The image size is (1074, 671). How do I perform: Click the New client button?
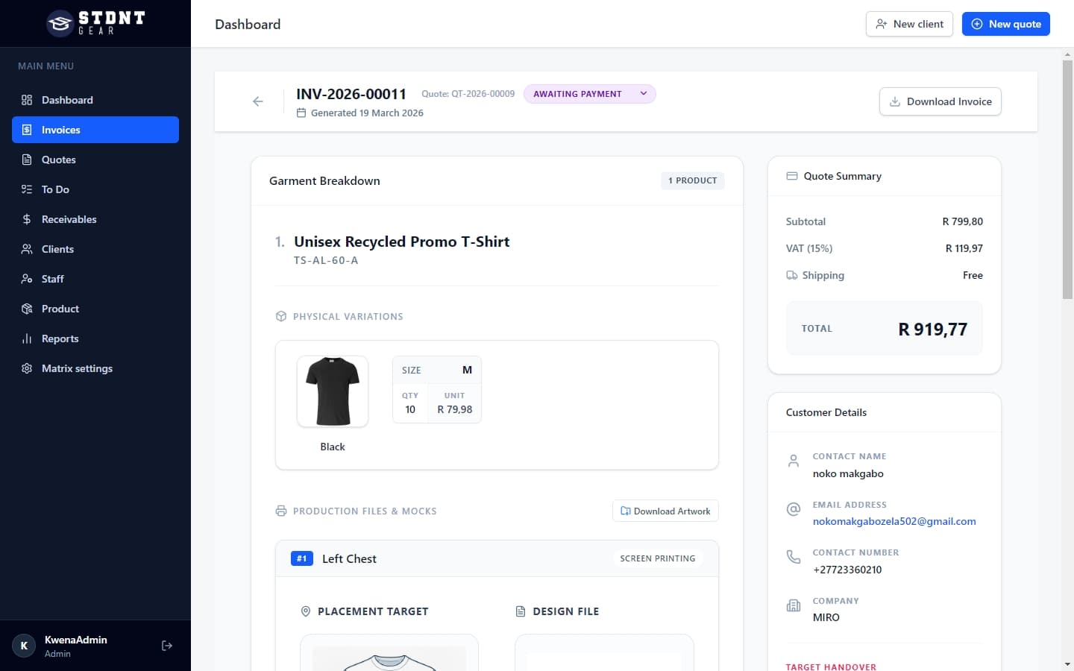909,24
